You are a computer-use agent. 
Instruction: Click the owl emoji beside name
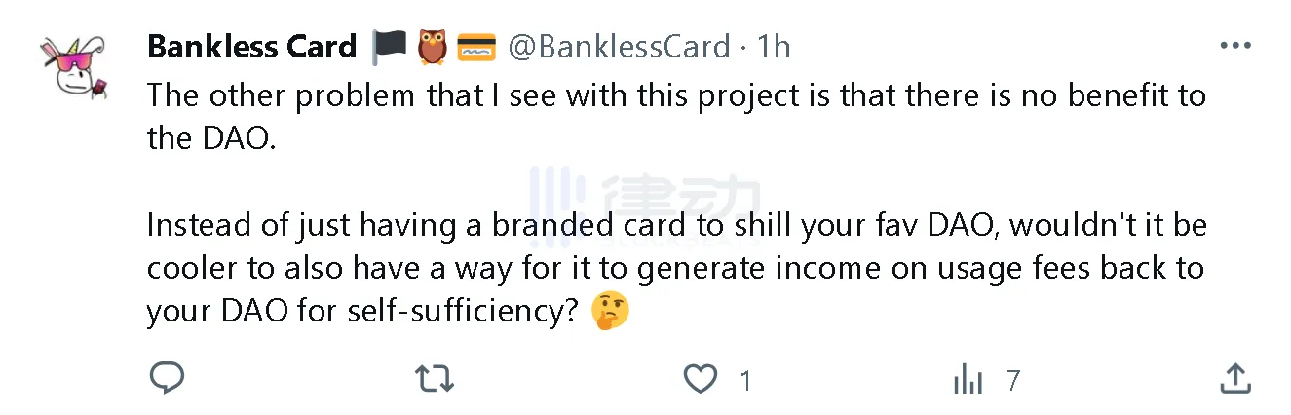click(x=432, y=46)
